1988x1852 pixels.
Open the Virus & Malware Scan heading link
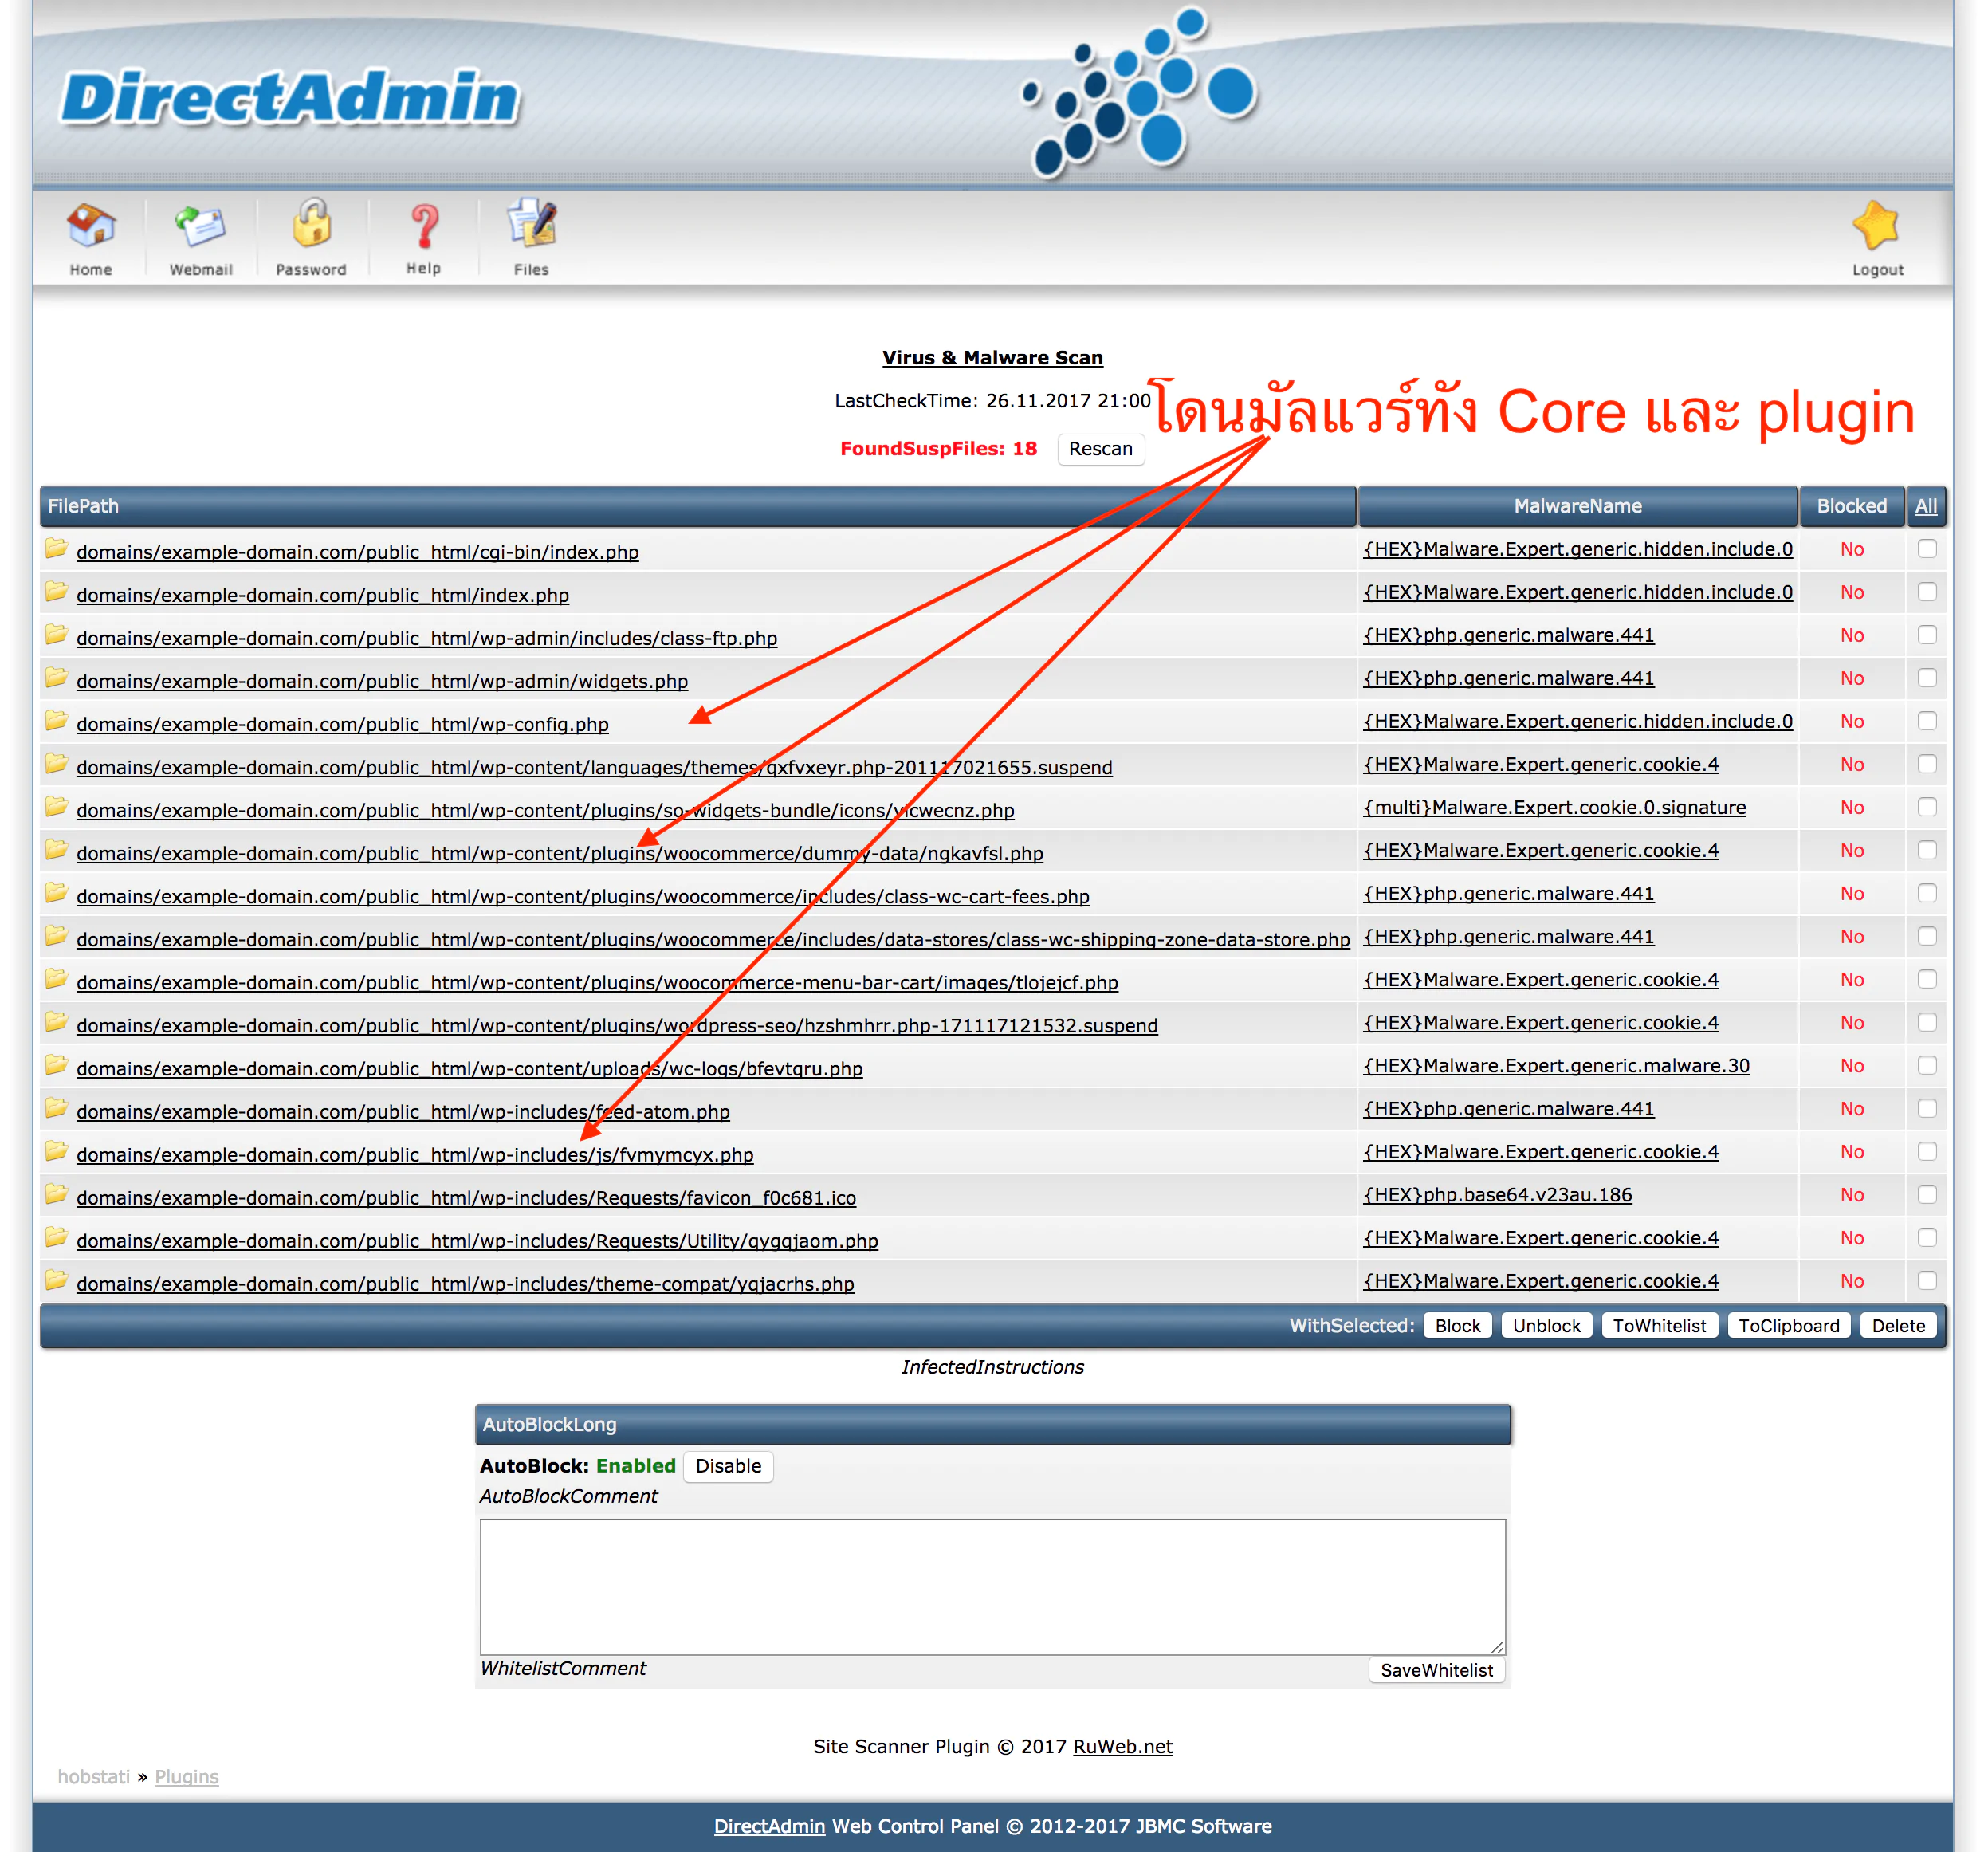click(992, 358)
